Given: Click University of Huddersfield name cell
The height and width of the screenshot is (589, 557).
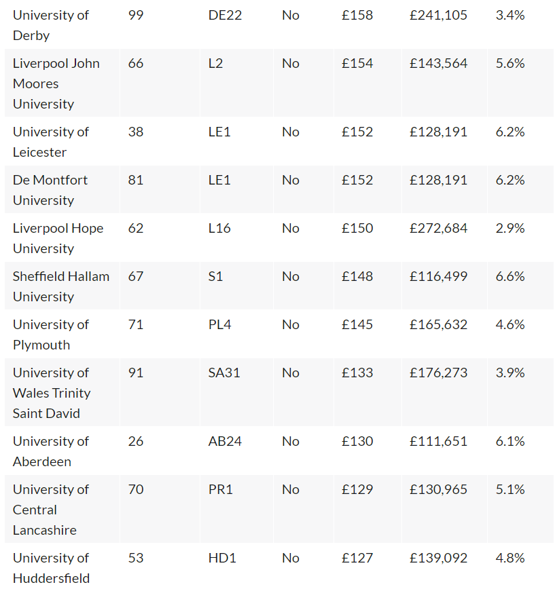Looking at the screenshot, I should click(62, 567).
